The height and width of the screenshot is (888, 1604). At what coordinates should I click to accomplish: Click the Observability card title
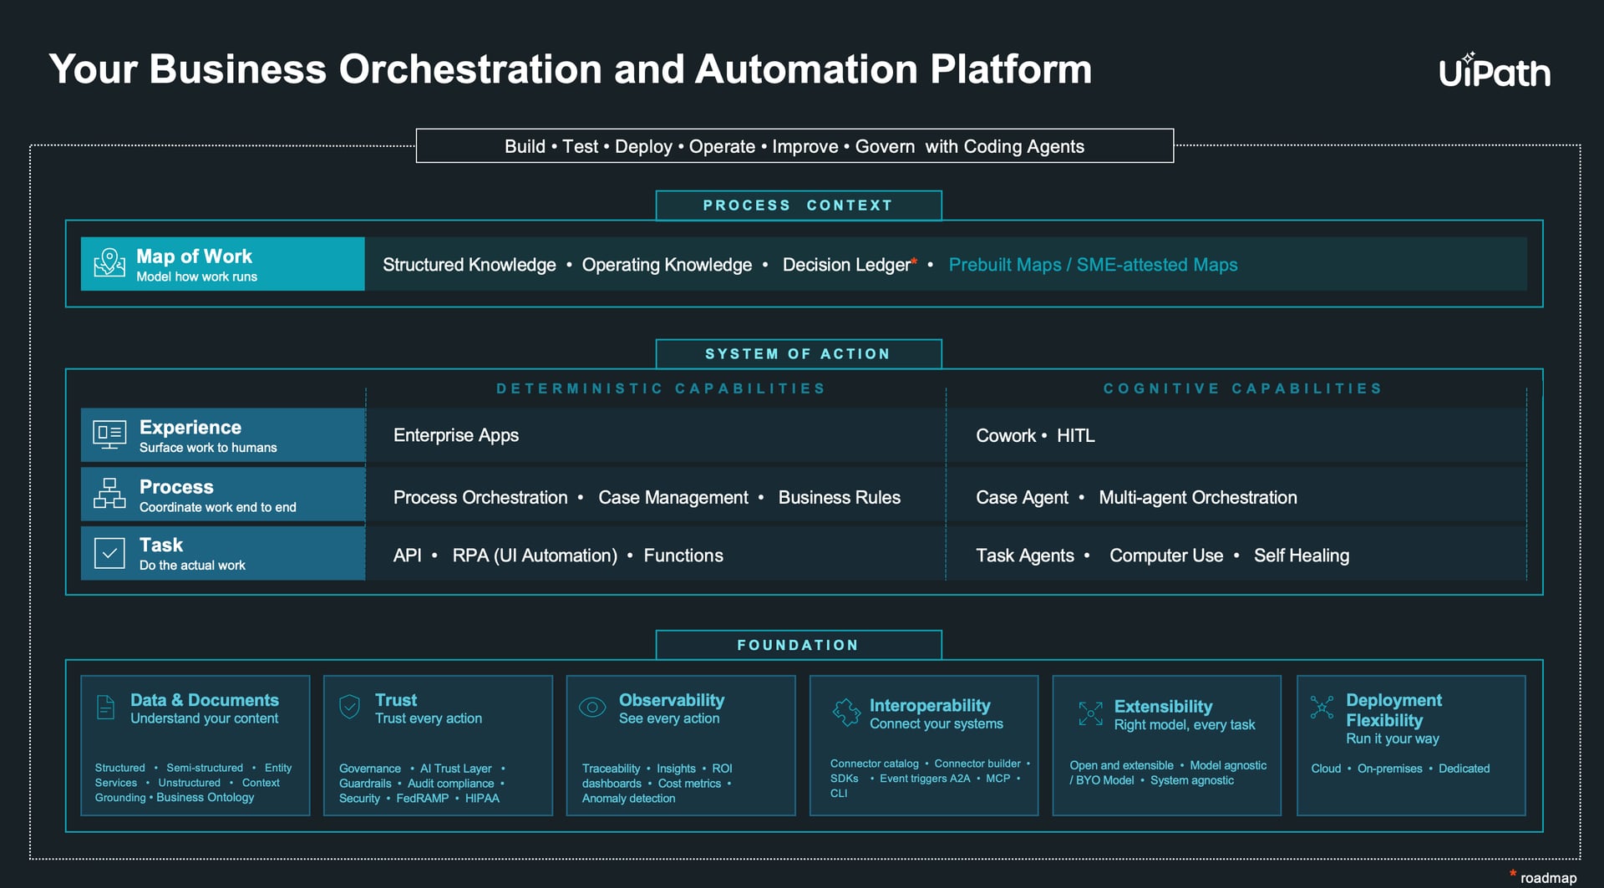click(672, 700)
